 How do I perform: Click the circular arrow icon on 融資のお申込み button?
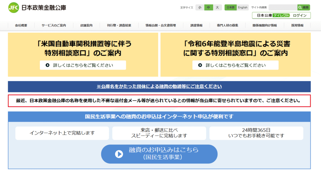coord(119,154)
